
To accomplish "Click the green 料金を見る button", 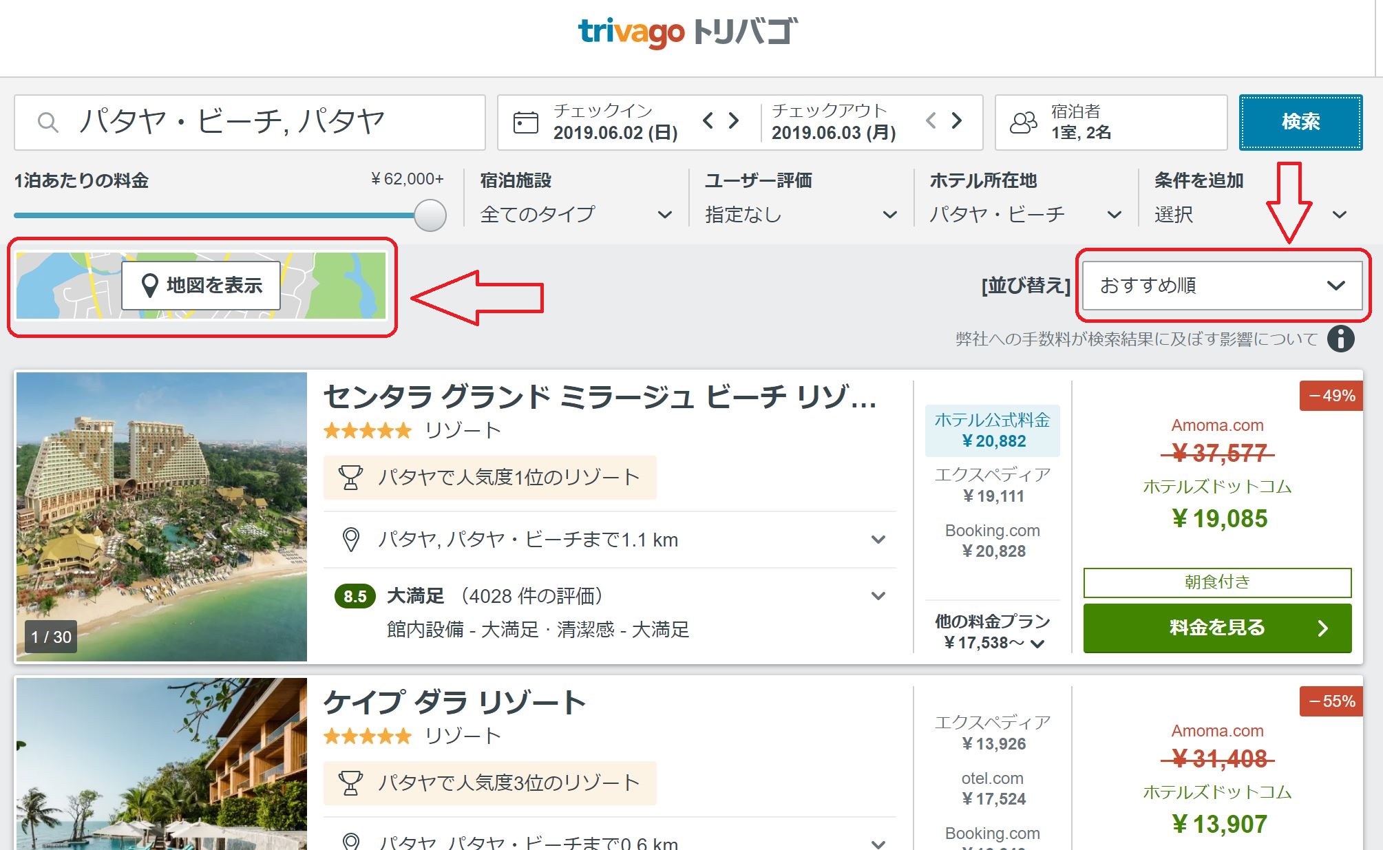I will (x=1217, y=628).
